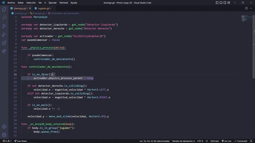Close the Enemigo.gd tab

pyautogui.click(x=30, y=8)
